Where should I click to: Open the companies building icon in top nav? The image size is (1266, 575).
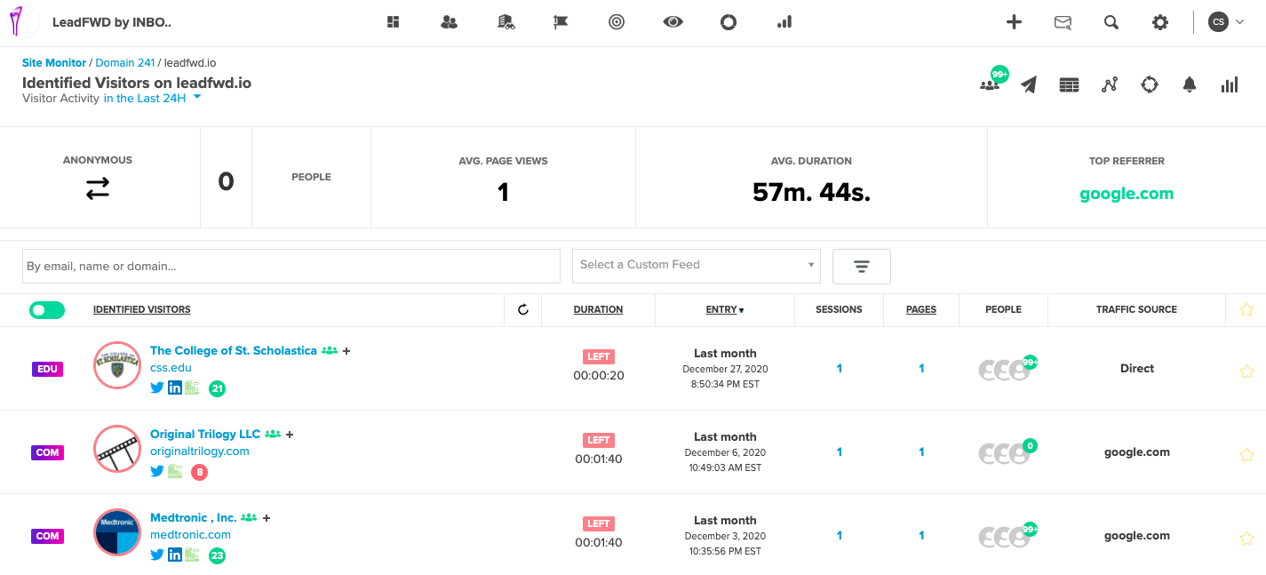506,22
